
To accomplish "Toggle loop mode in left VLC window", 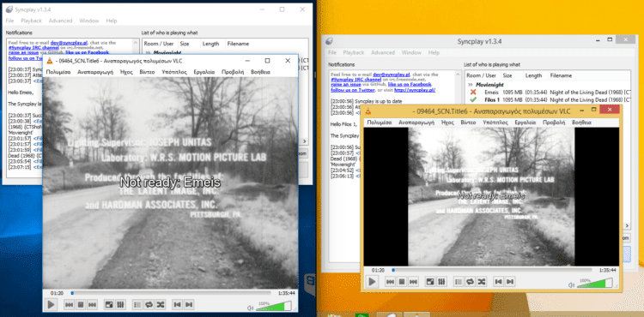I will (149, 305).
